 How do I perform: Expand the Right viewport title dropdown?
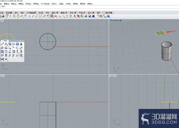[116, 76]
